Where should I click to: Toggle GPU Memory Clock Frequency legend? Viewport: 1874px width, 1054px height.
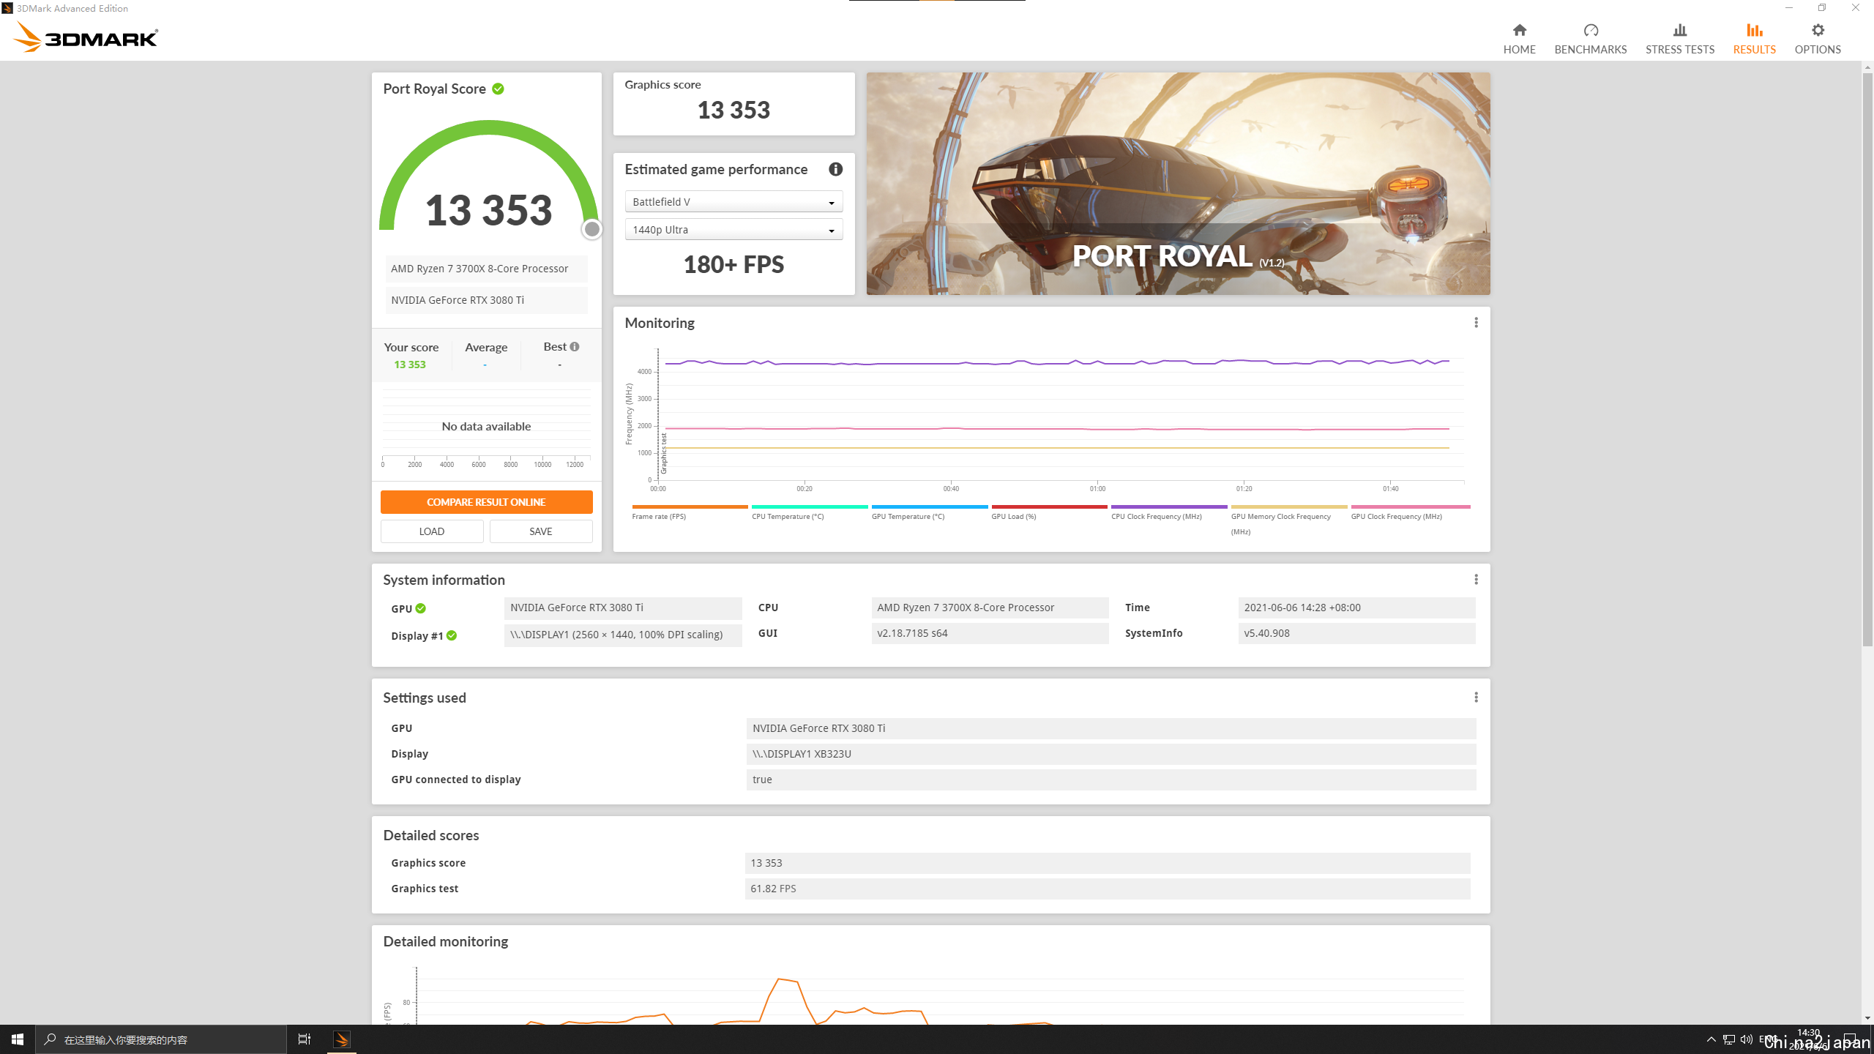point(1288,520)
